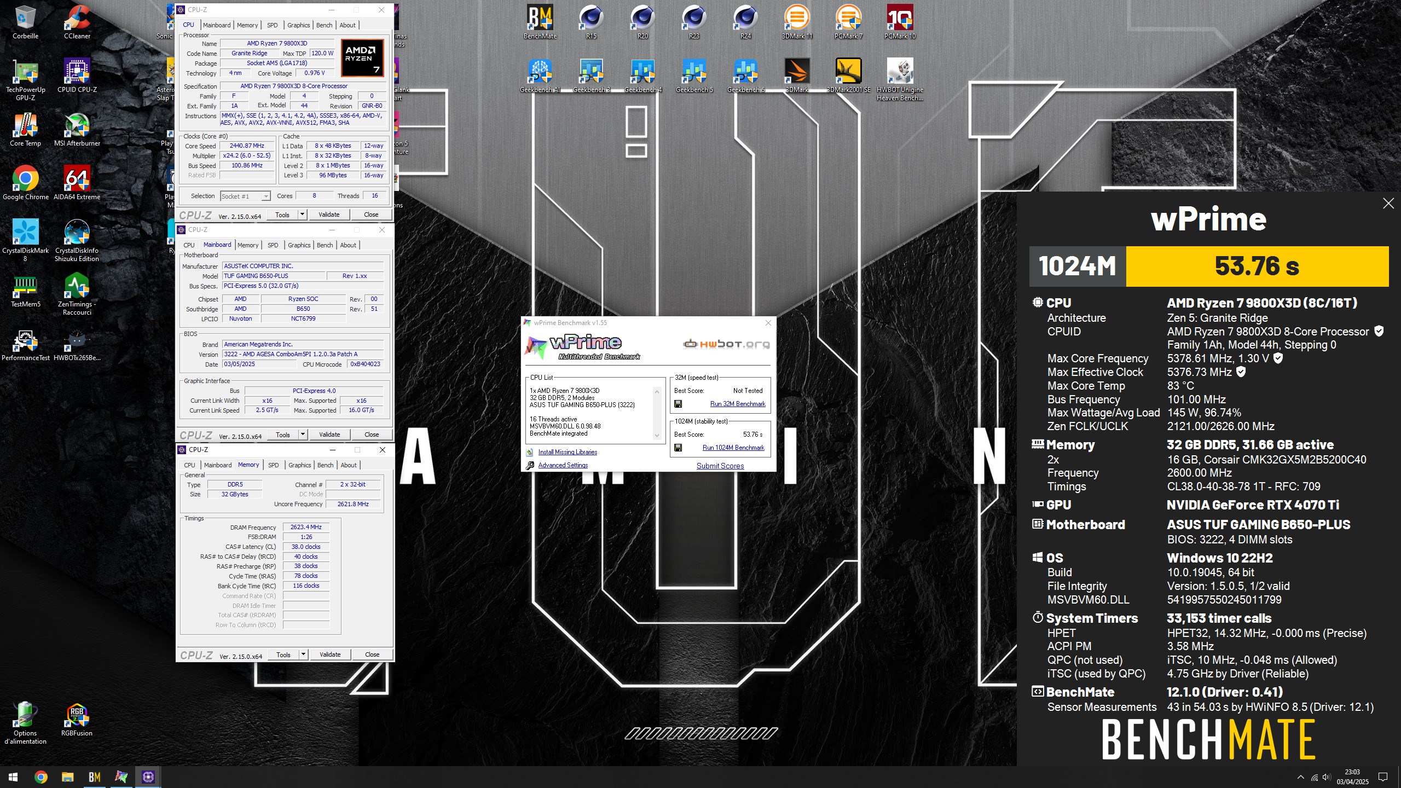
Task: Expand Tools dropdown arrow in Memory CPU-Z window
Action: pyautogui.click(x=303, y=654)
